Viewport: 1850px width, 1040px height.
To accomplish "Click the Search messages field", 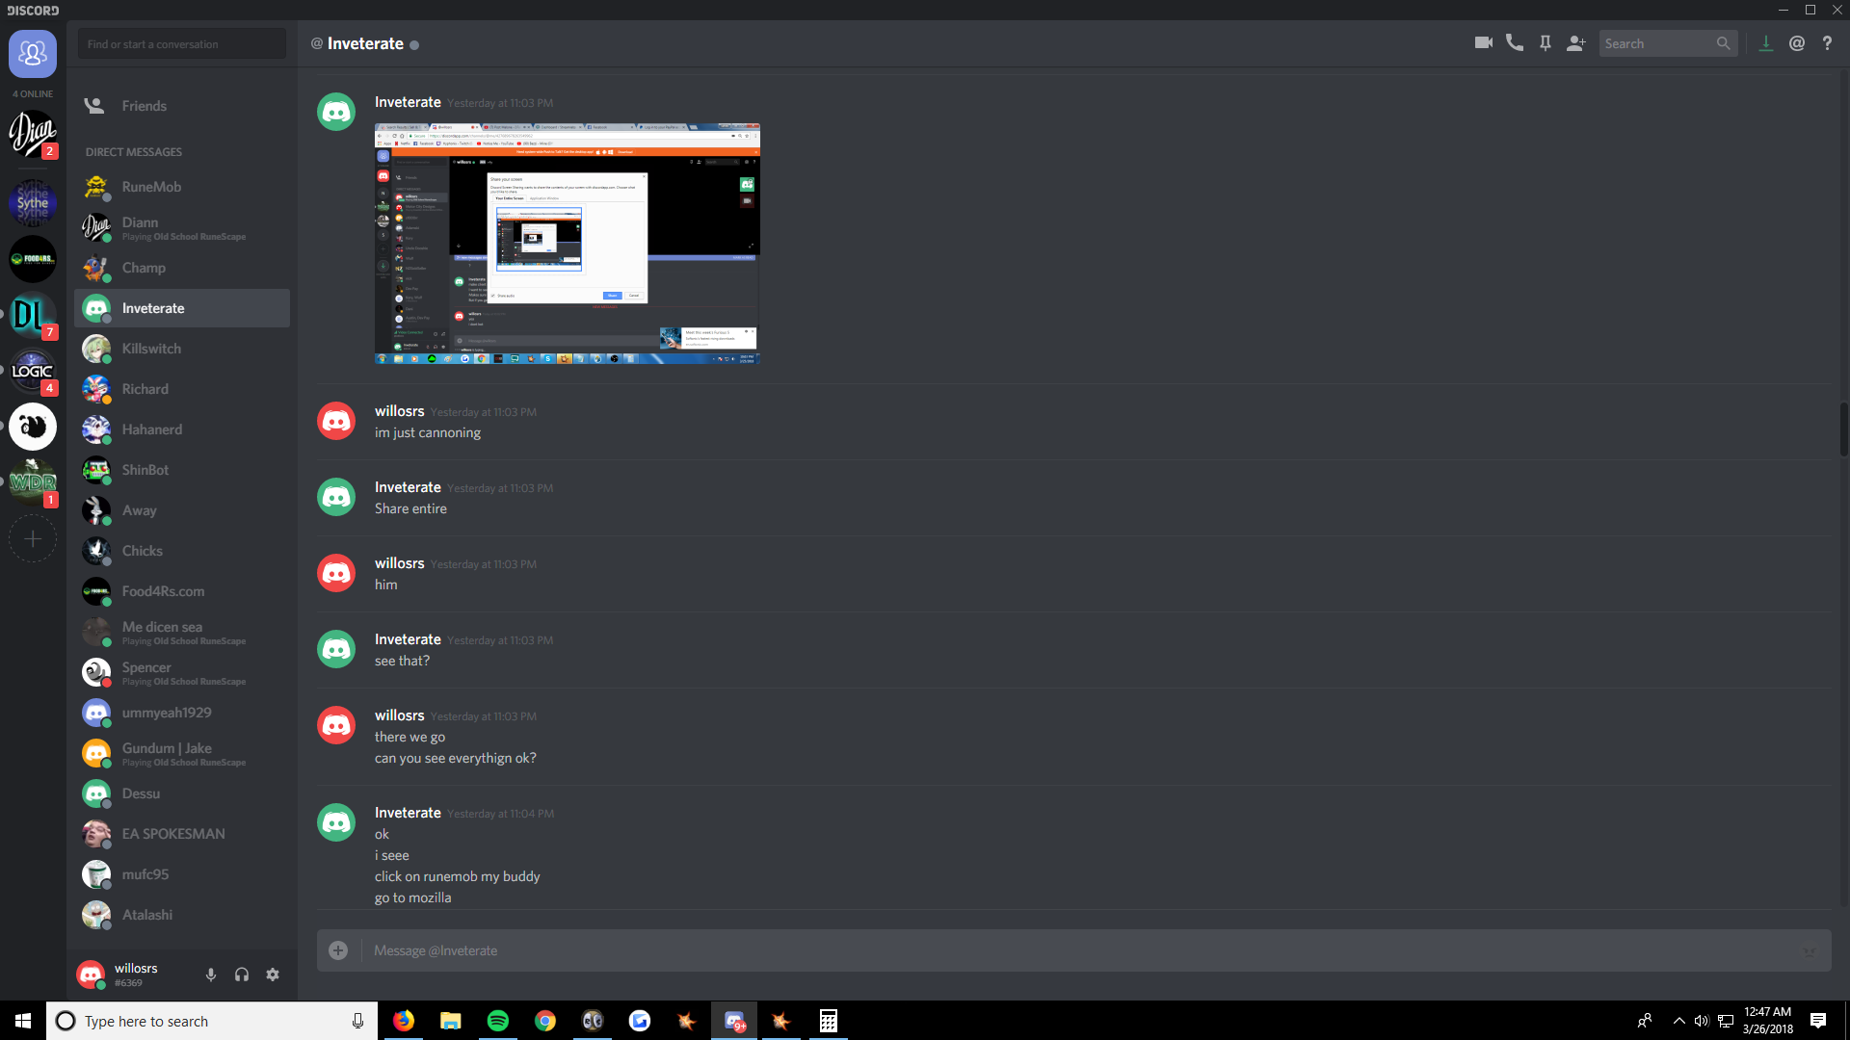I will click(1657, 43).
